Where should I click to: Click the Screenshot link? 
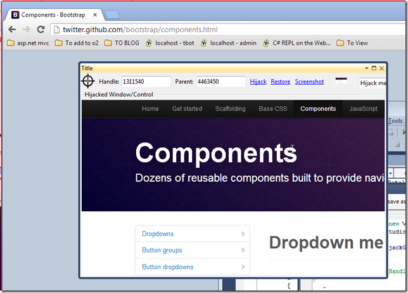(x=309, y=82)
